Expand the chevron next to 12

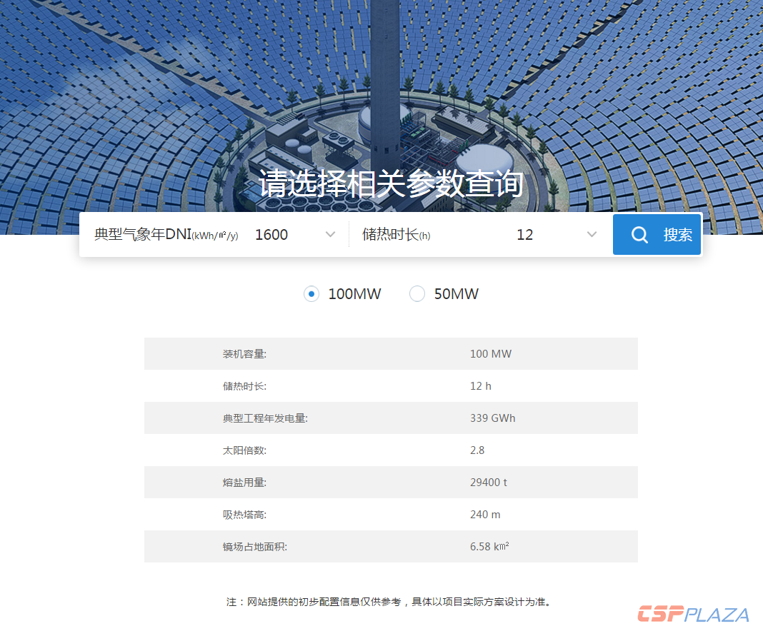[x=592, y=234]
